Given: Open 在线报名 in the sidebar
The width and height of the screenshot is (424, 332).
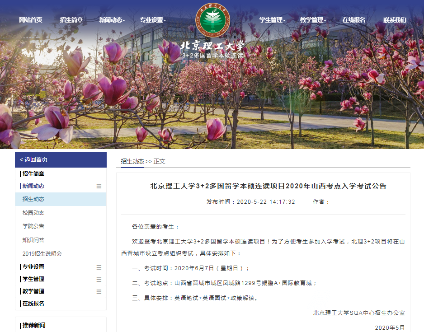Looking at the screenshot, I should (x=33, y=304).
